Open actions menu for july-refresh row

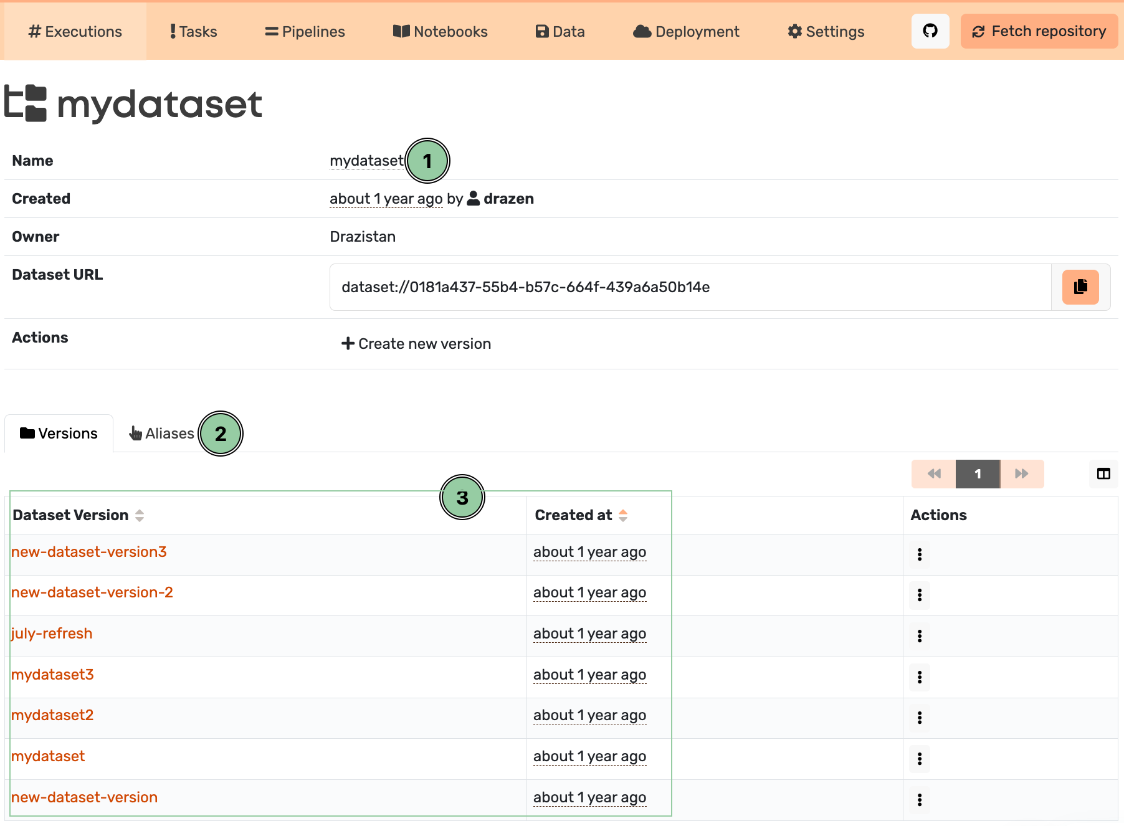tap(919, 636)
